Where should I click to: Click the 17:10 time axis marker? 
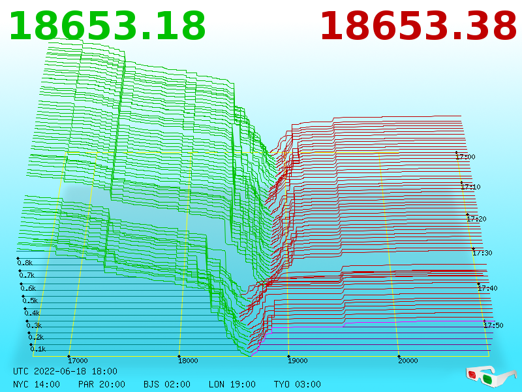point(470,187)
